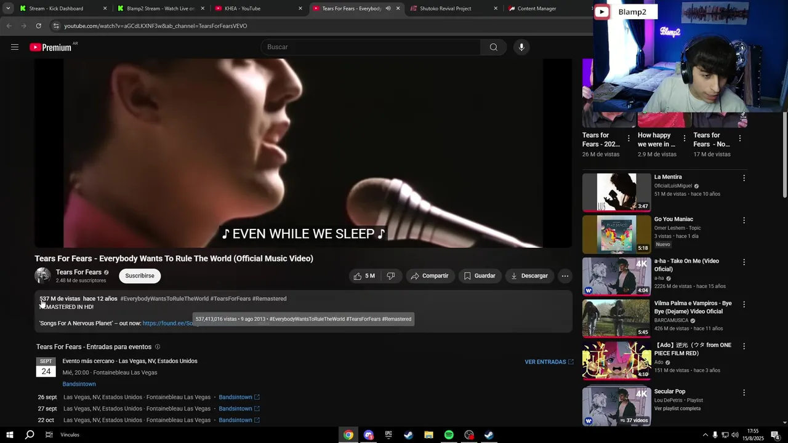Open the found.ee link in description
788x443 pixels.
tap(167, 323)
